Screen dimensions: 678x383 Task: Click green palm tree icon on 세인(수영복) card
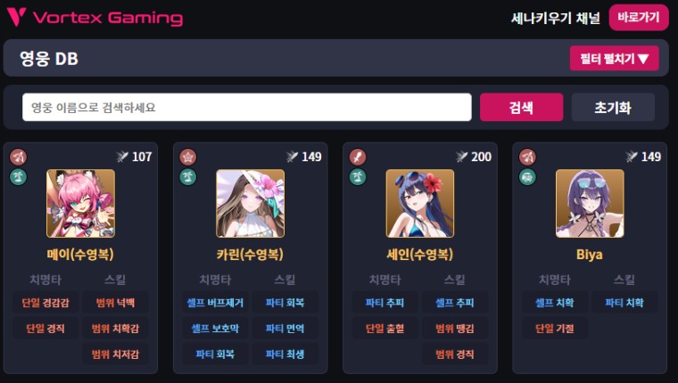click(x=358, y=176)
